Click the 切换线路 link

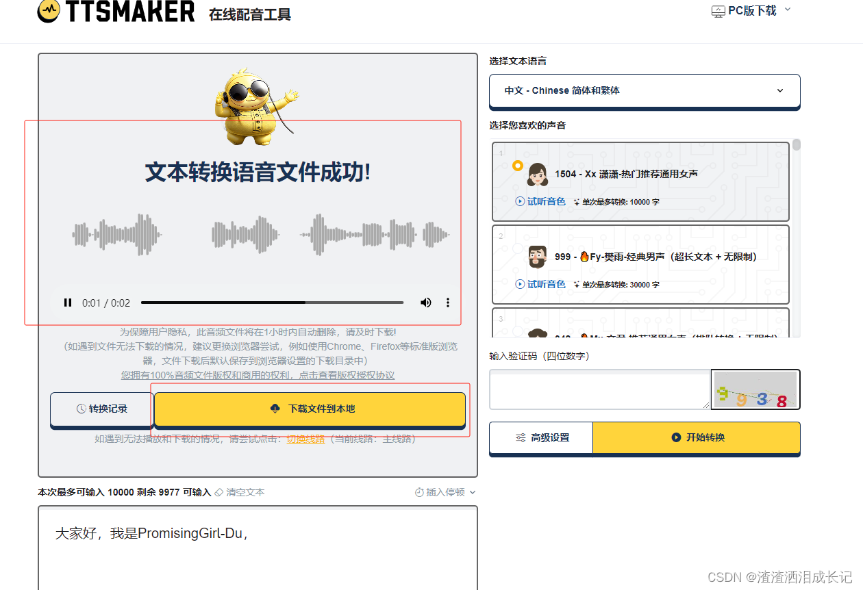305,439
